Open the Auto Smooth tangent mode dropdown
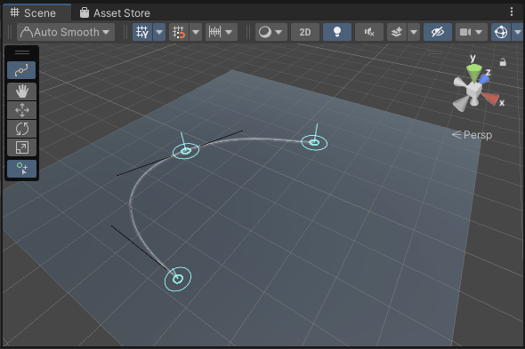 click(66, 32)
